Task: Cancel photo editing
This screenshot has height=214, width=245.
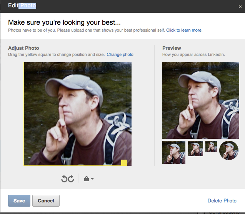Action: (46, 201)
